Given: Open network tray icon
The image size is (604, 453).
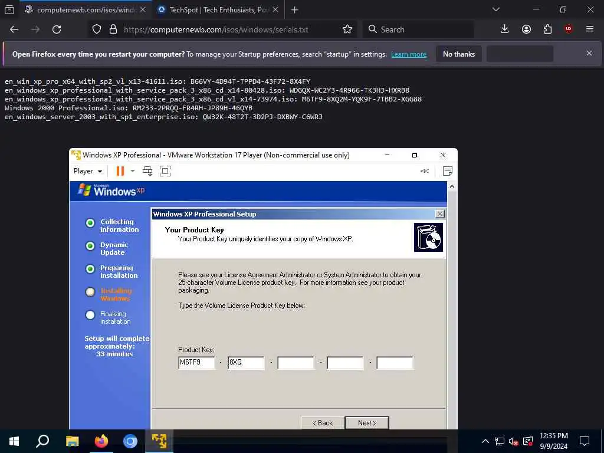Looking at the screenshot, I should (x=499, y=441).
